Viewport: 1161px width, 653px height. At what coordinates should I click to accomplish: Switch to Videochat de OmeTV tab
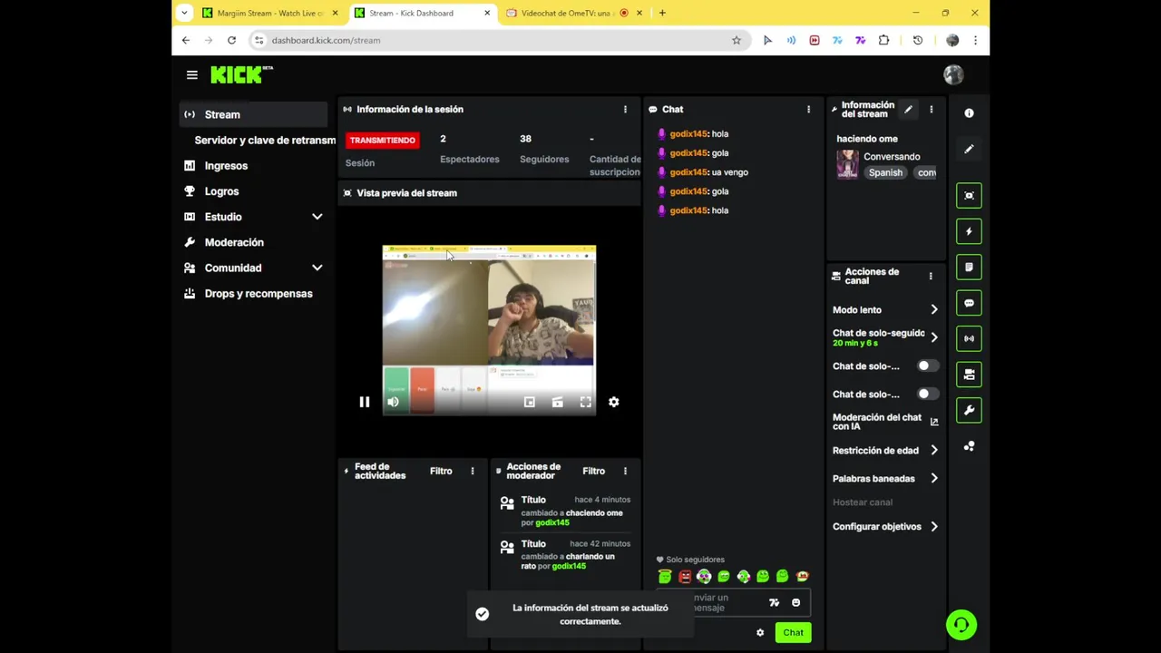tap(575, 13)
